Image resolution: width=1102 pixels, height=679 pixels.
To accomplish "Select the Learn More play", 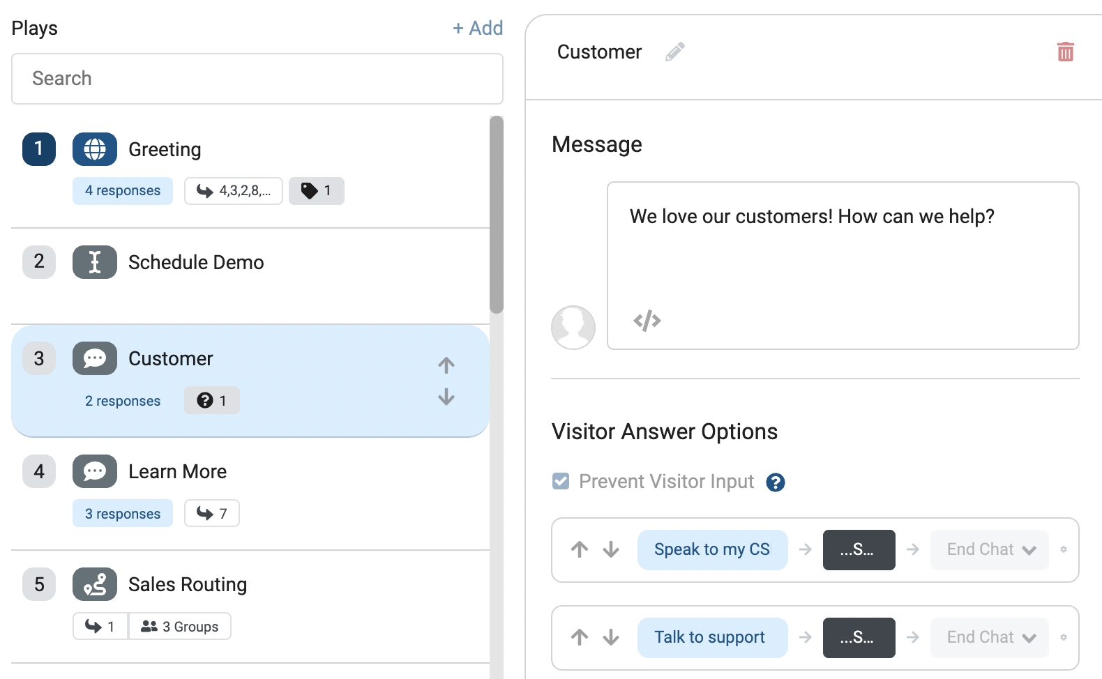I will pyautogui.click(x=250, y=494).
